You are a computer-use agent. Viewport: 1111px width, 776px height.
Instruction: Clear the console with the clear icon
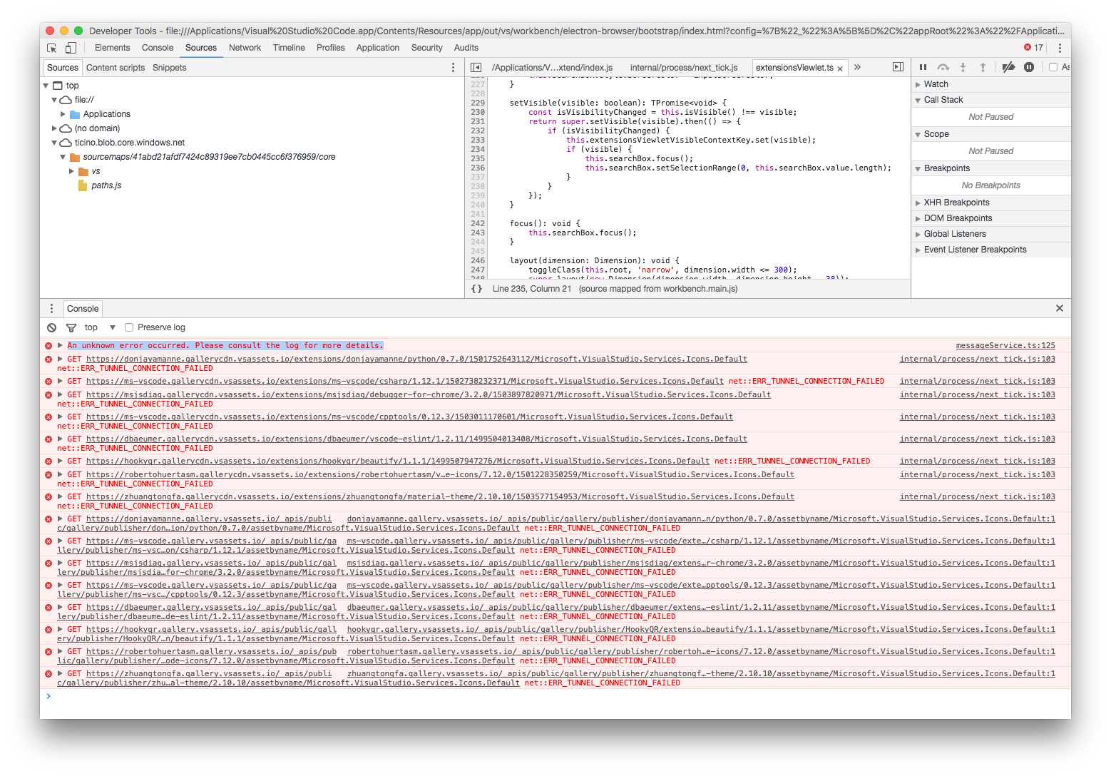click(51, 327)
